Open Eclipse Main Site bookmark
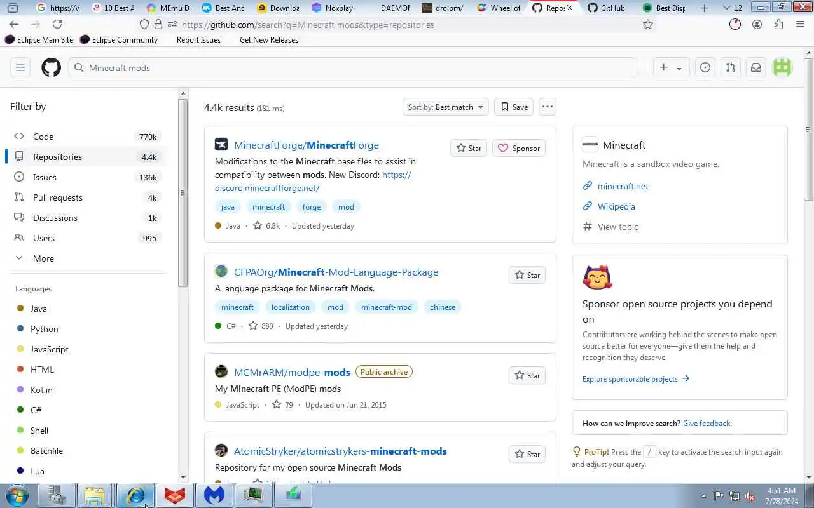 pos(39,39)
